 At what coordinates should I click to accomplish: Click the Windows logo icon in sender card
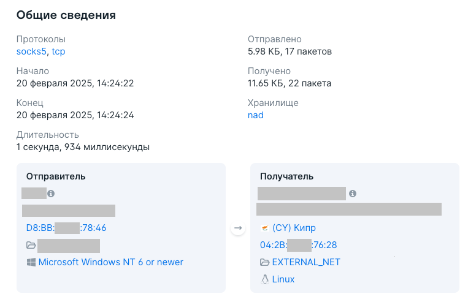point(31,262)
